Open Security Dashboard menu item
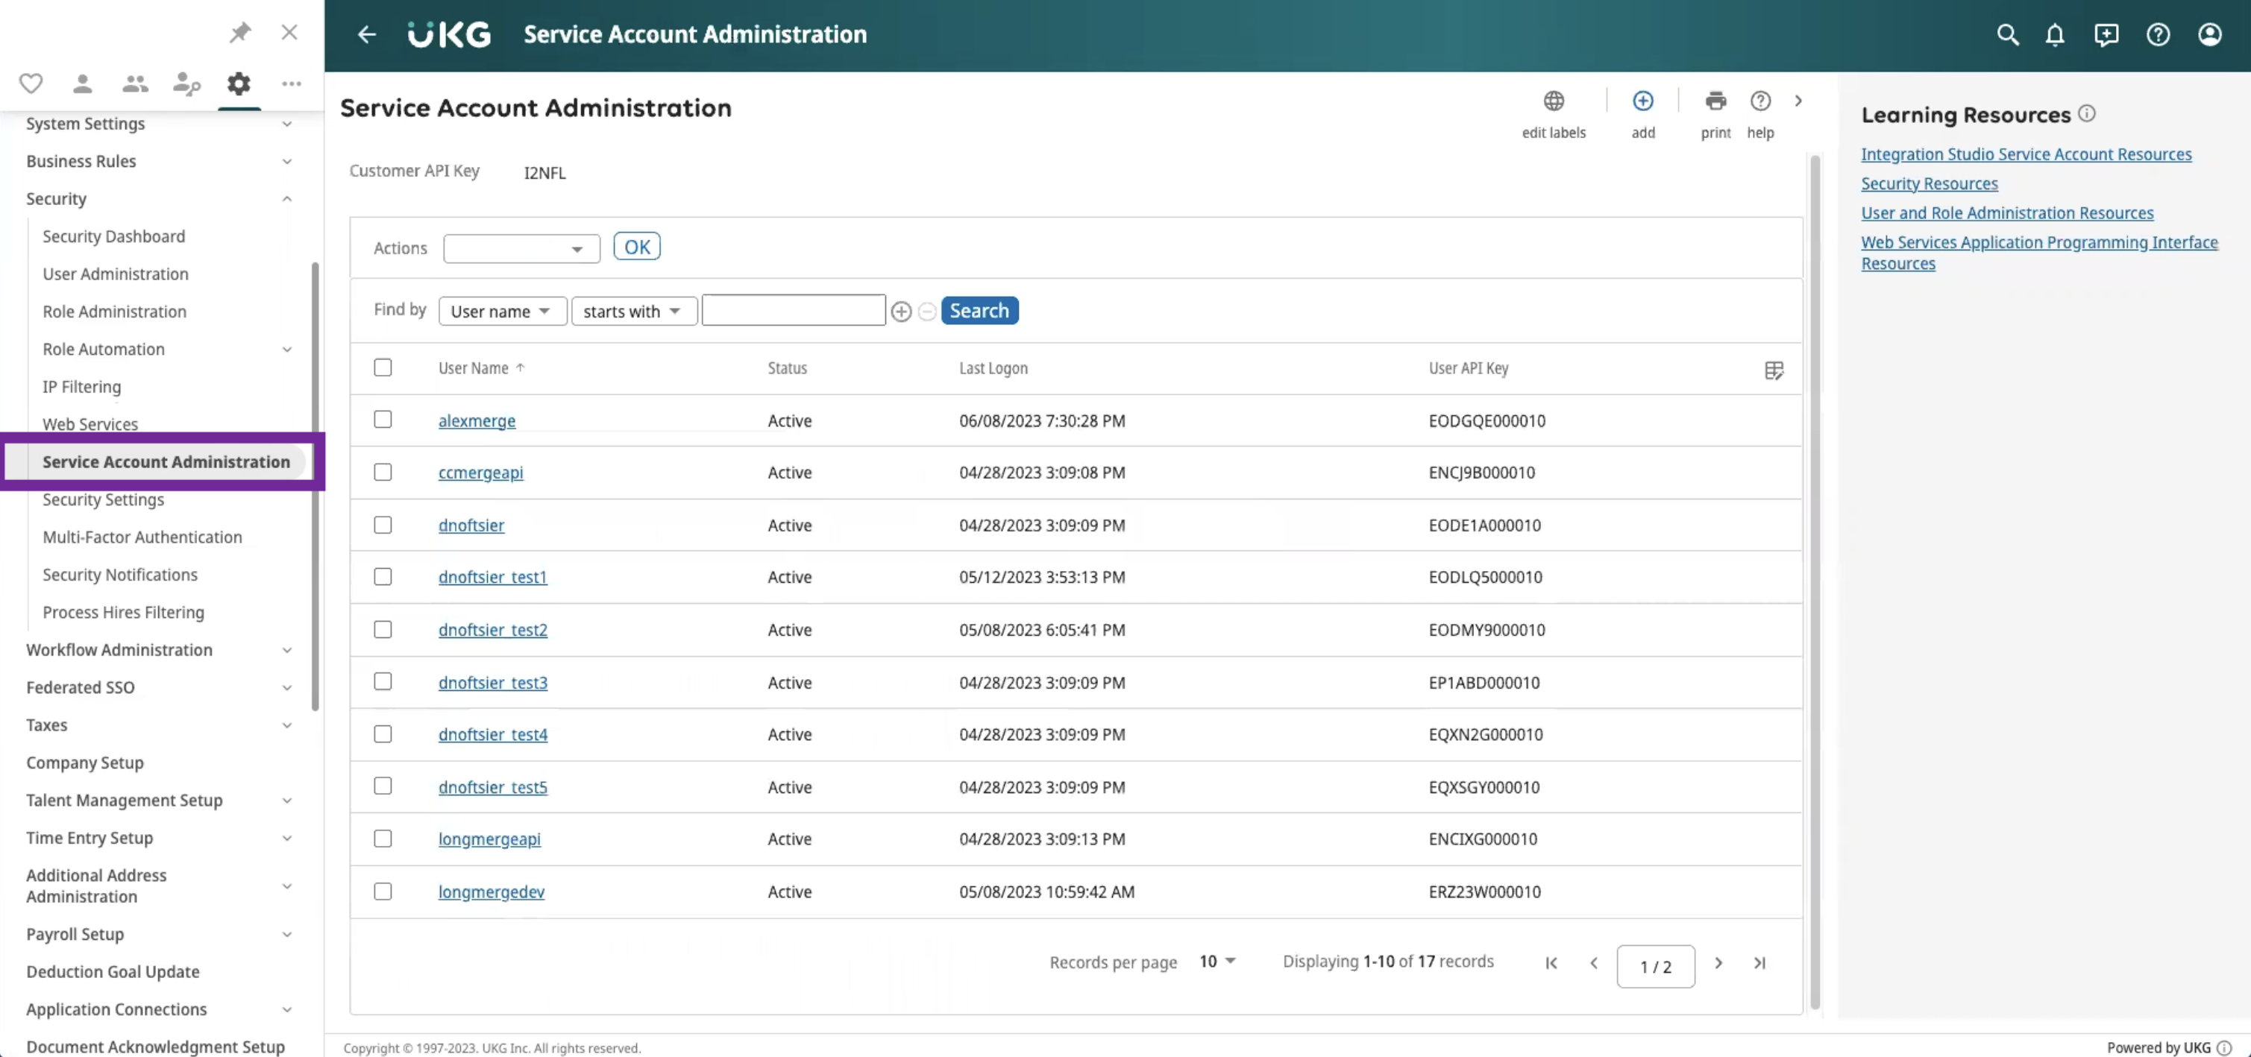Viewport: 2251px width, 1057px height. tap(113, 237)
